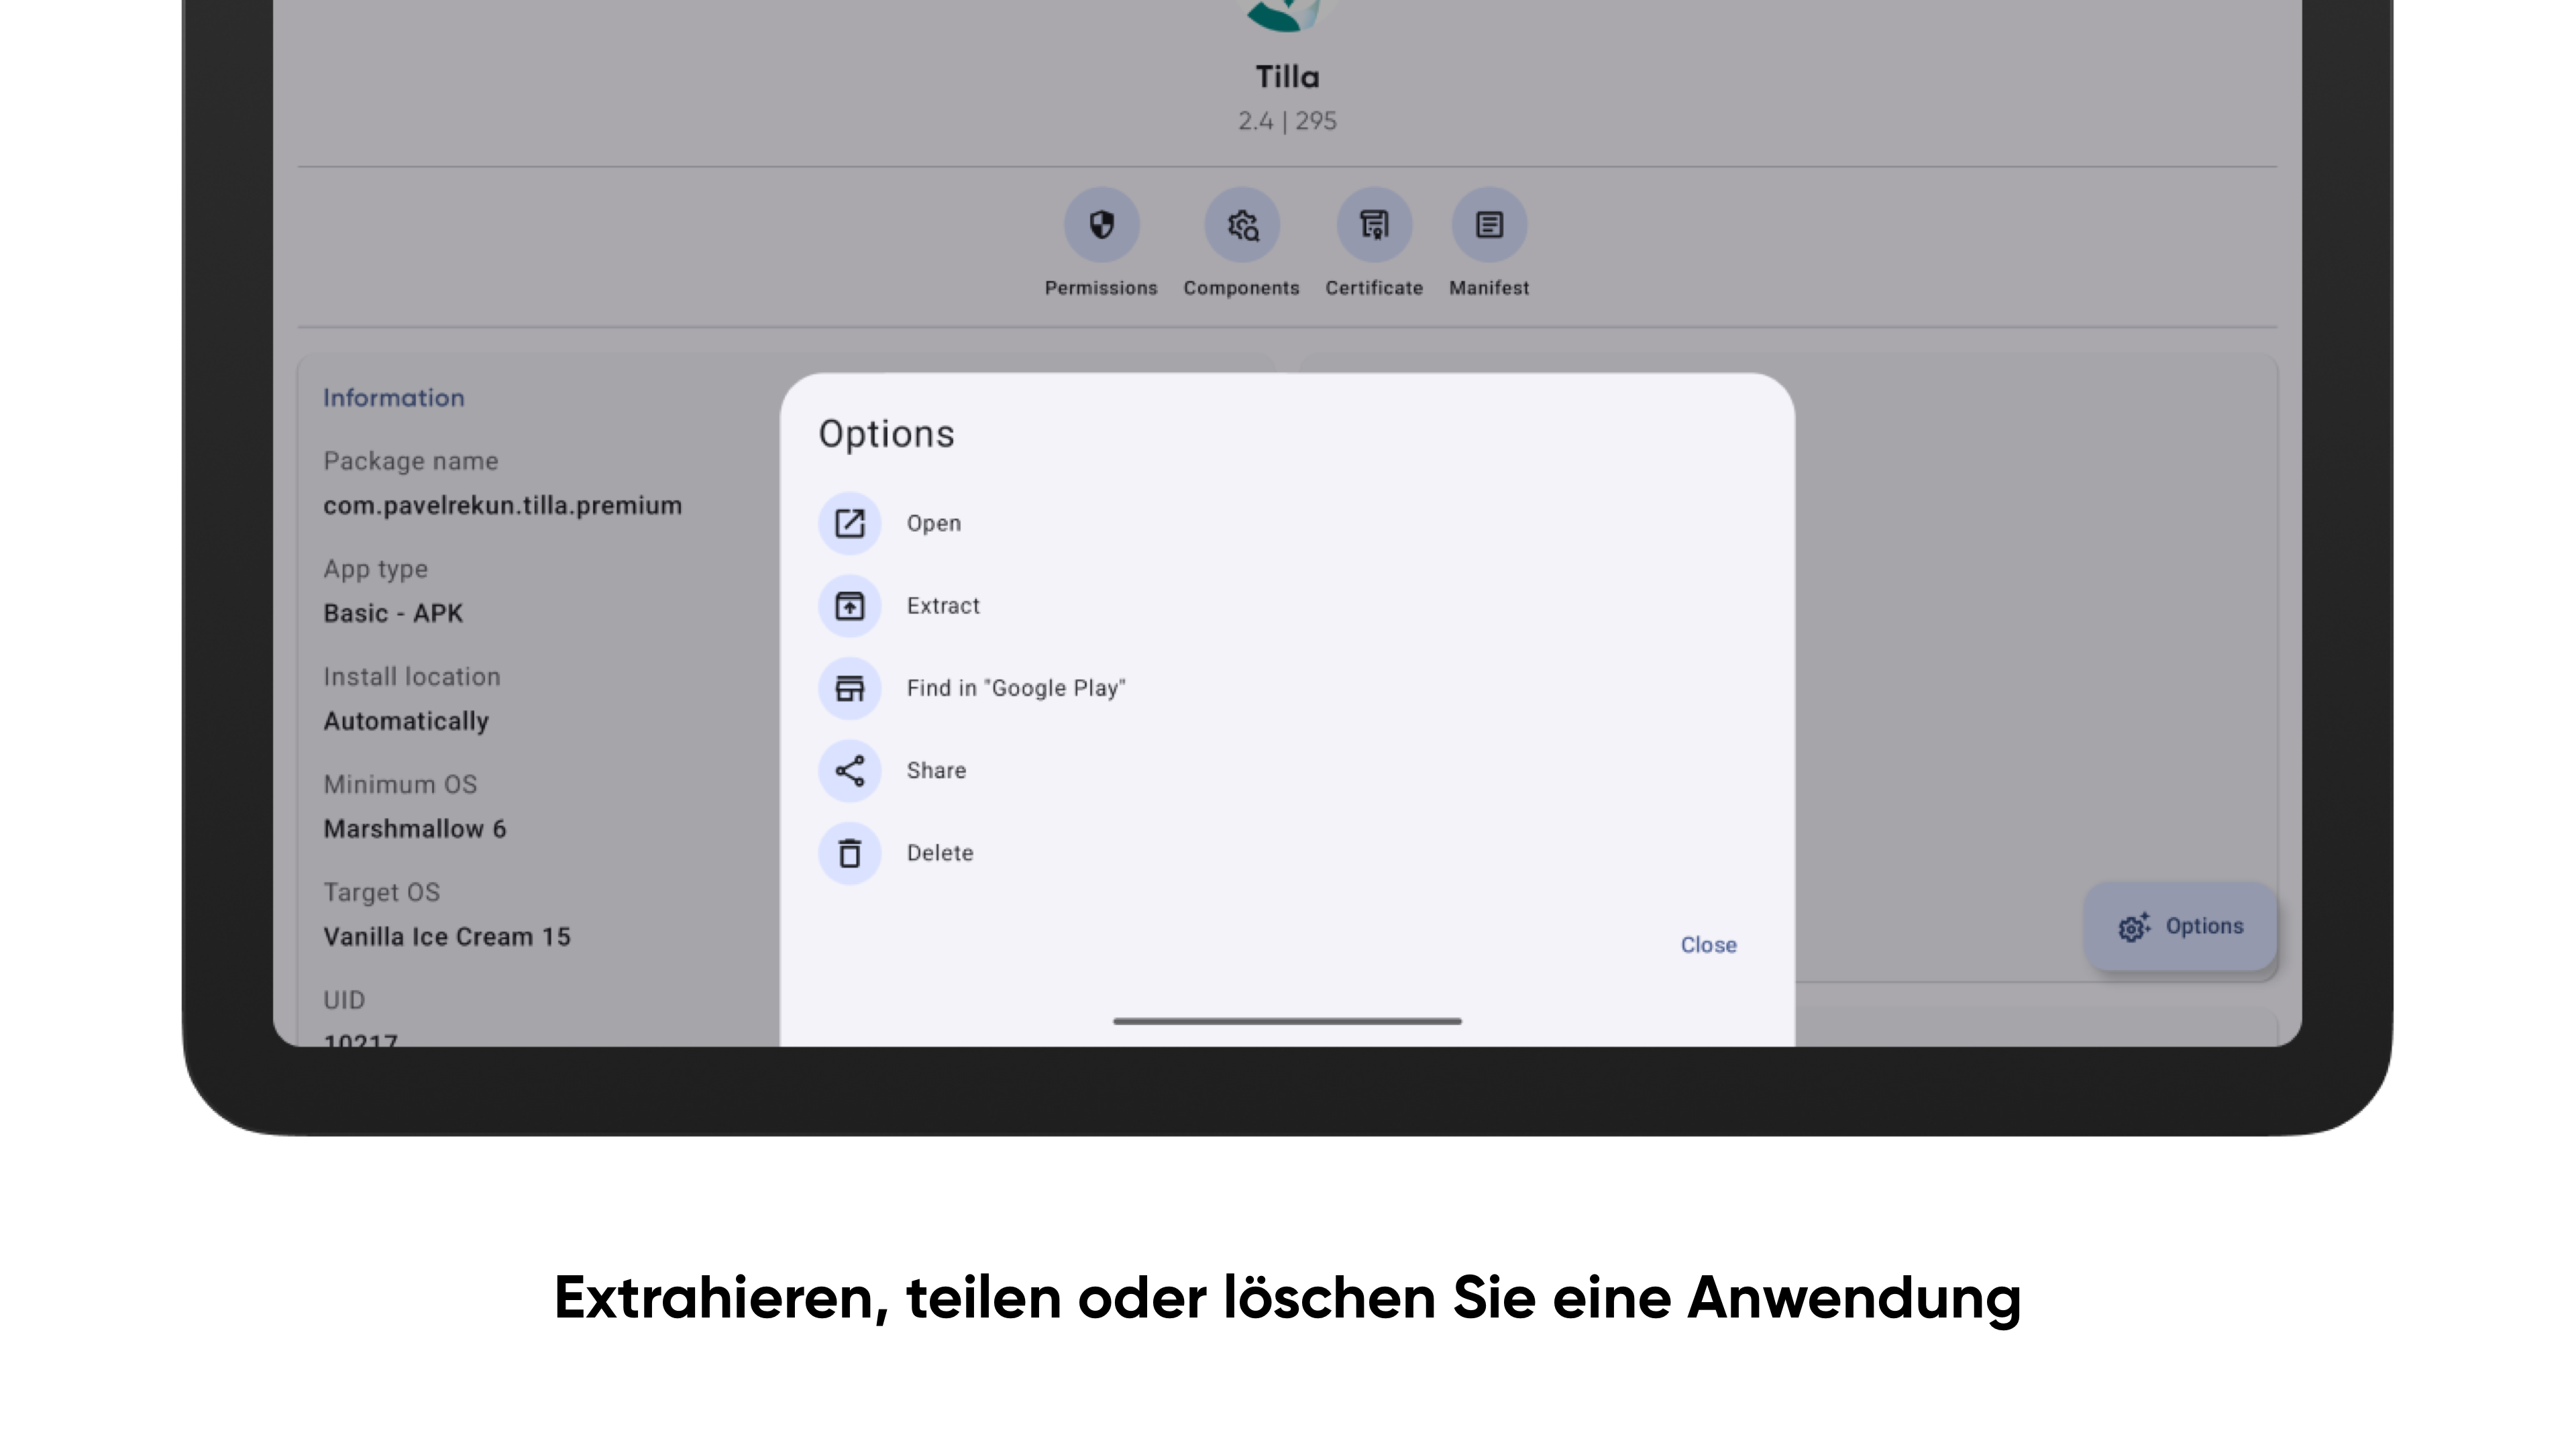Viewport: 2576px width, 1449px height.
Task: Select the Open menu entry text
Action: pos(933,523)
